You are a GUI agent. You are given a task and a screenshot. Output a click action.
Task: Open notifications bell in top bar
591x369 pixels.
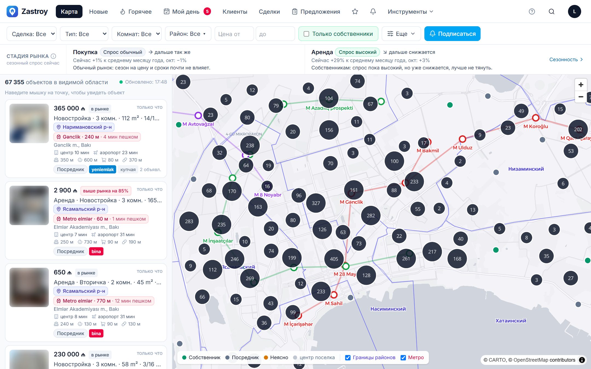373,11
